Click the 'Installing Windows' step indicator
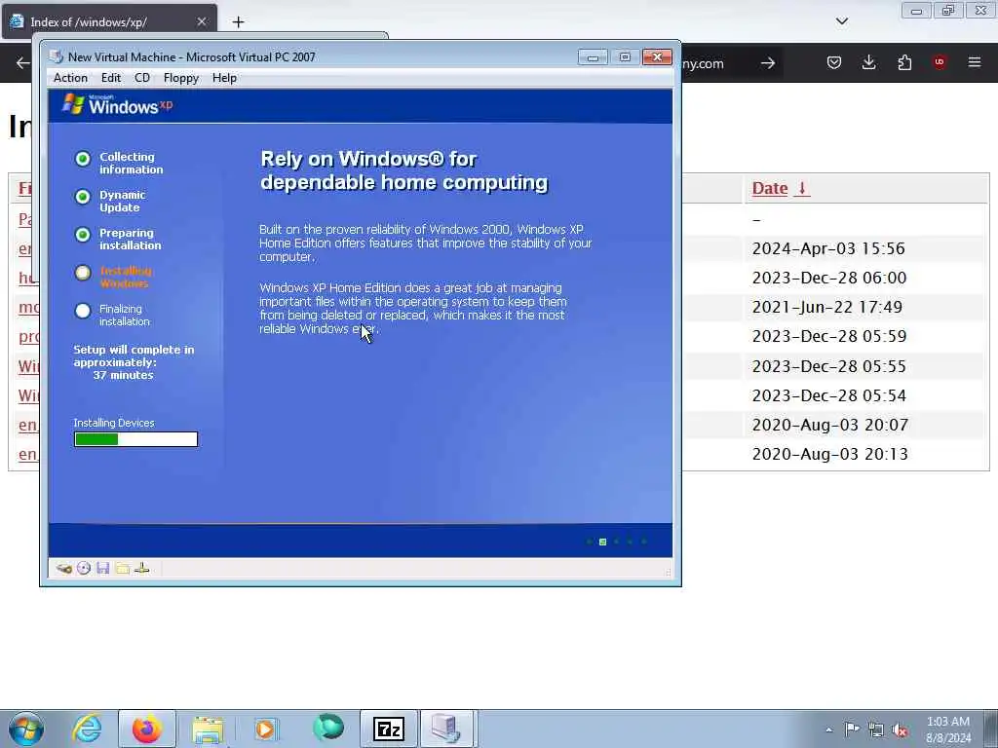998x748 pixels. (83, 273)
